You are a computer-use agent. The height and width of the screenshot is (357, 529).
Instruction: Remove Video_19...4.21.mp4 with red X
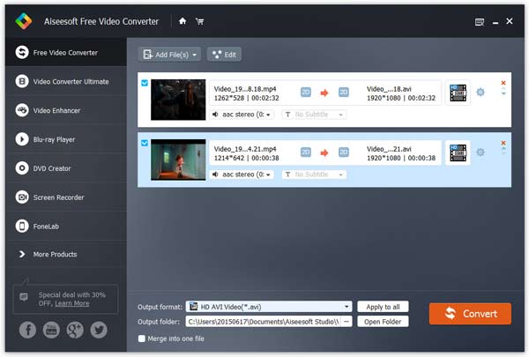coord(503,143)
